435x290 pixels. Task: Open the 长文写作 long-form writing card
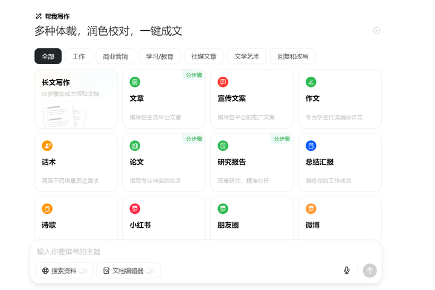76,98
